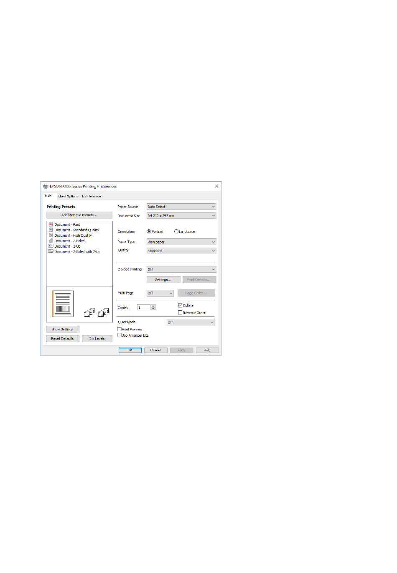Select 'Document - Standard Quality' preset text
This screenshot has height=573, width=397.
click(77, 230)
